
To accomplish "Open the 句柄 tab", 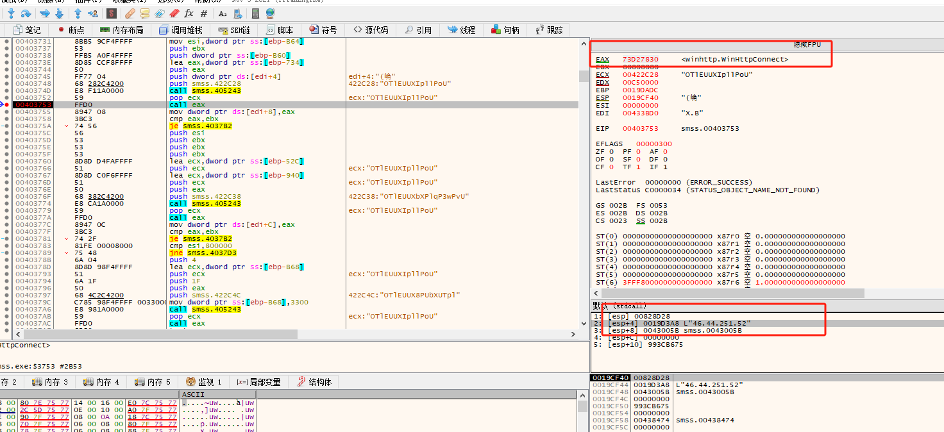I will click(x=505, y=30).
